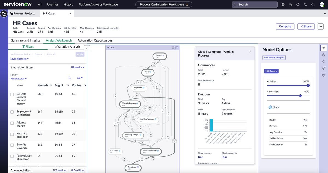Open the globe scope selector icon

coord(283,5)
